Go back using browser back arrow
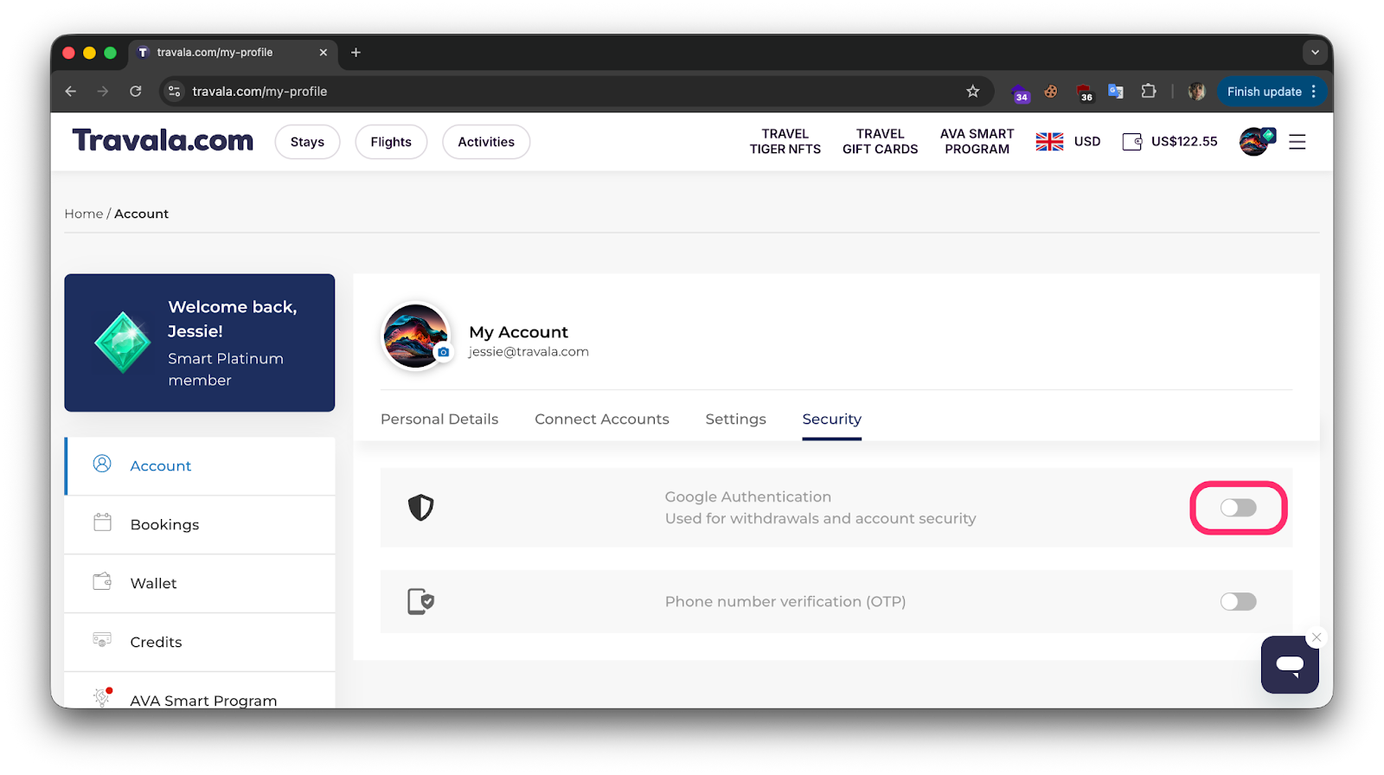 tap(71, 91)
